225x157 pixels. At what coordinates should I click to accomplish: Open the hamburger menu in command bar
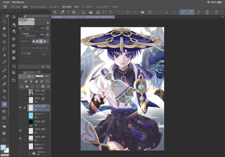coord(55,12)
